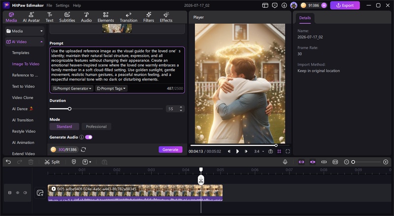Open the AI Avatar tab
The width and height of the screenshot is (394, 216).
click(x=31, y=17)
